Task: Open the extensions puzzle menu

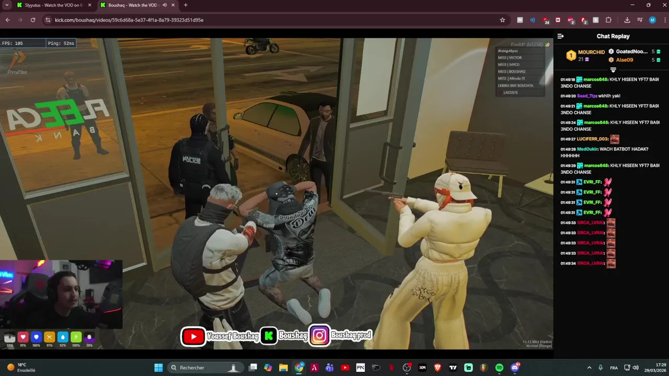Action: [608, 20]
